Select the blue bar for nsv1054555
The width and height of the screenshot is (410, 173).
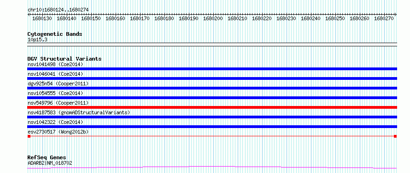[x=212, y=98]
